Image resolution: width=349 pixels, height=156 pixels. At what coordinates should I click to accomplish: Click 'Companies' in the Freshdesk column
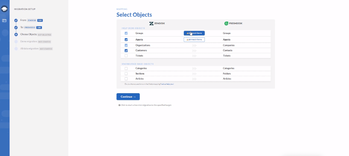[x=229, y=45]
